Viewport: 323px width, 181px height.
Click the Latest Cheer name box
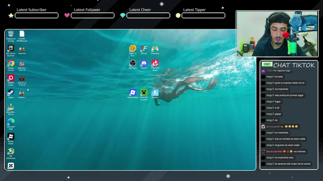[148, 16]
